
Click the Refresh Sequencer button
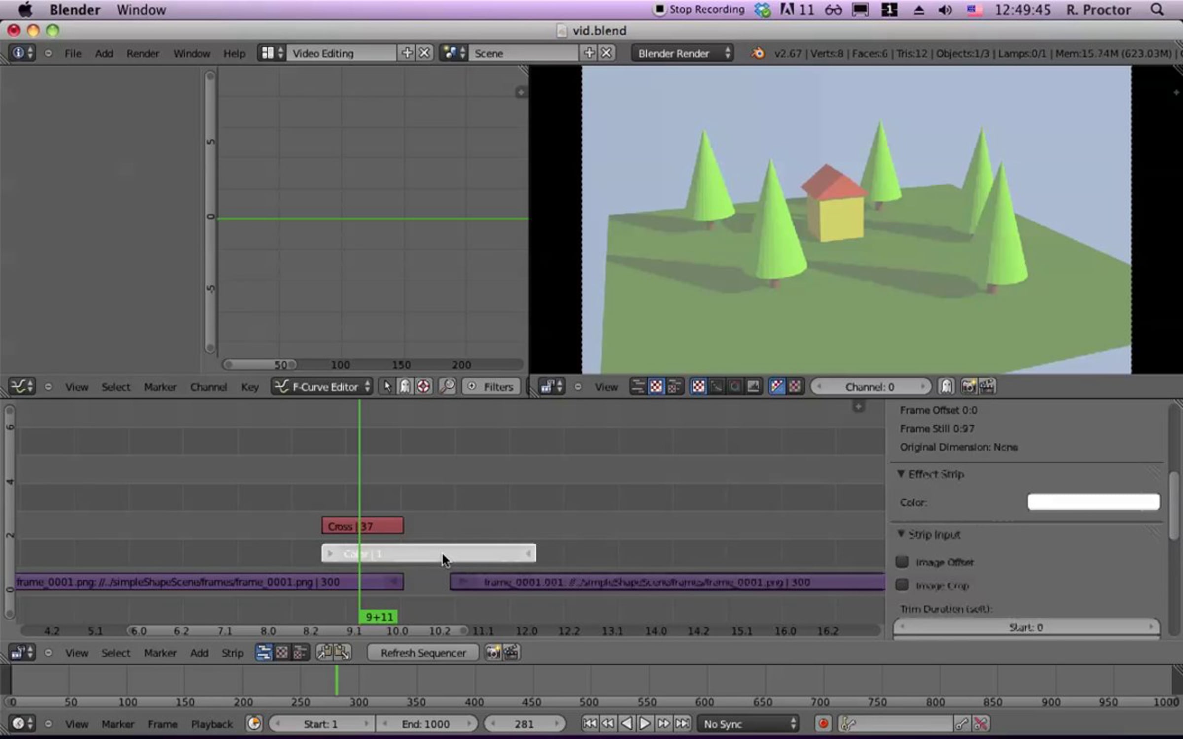[423, 653]
